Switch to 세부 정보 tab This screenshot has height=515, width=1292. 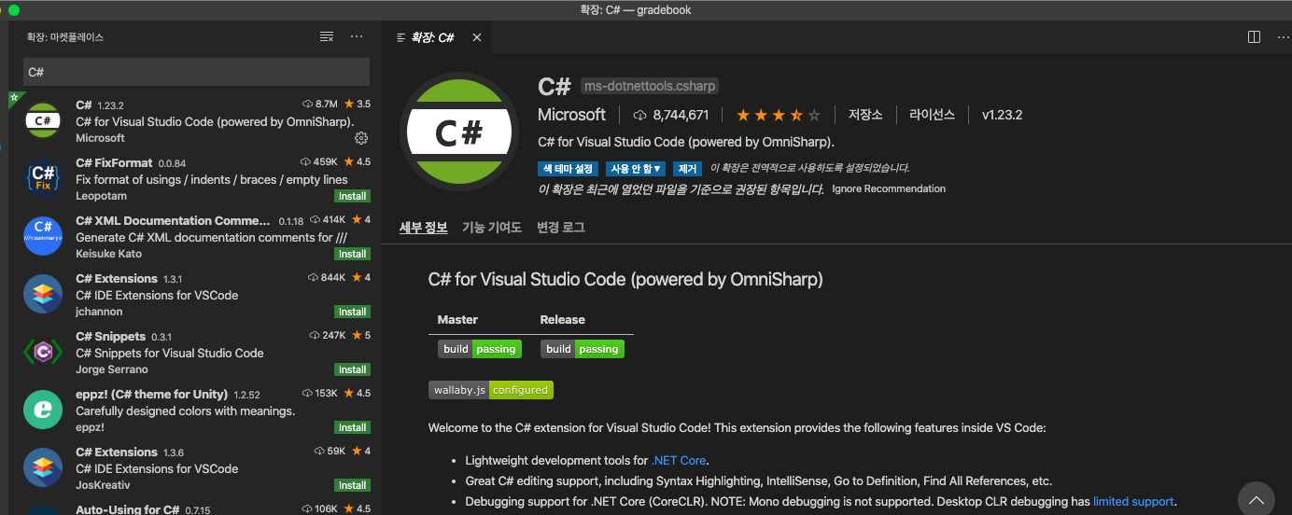tap(423, 227)
